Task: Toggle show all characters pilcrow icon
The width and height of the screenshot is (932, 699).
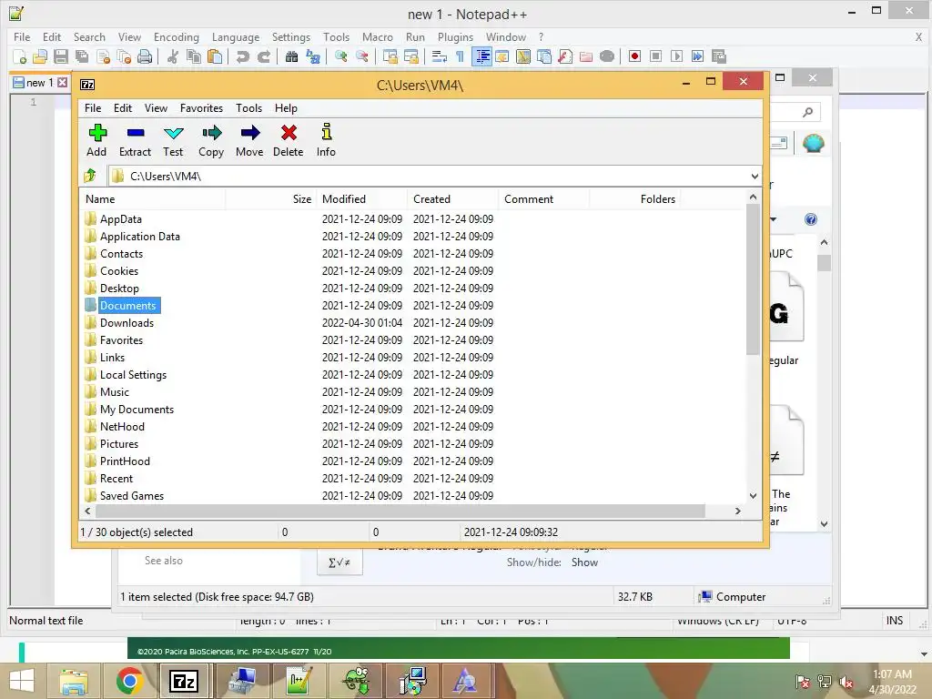Action: click(460, 56)
